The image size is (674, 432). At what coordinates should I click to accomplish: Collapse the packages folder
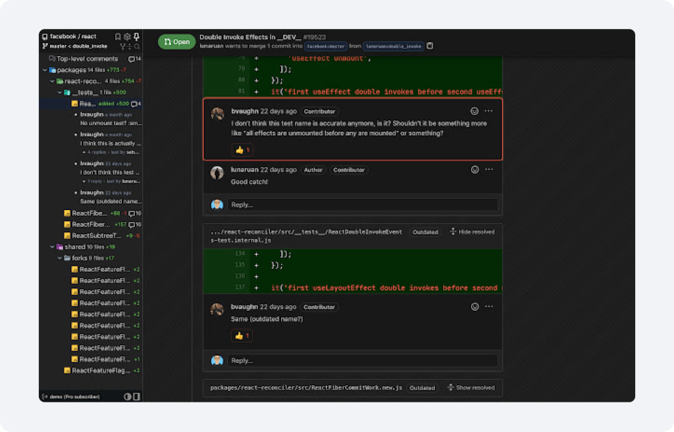45,70
